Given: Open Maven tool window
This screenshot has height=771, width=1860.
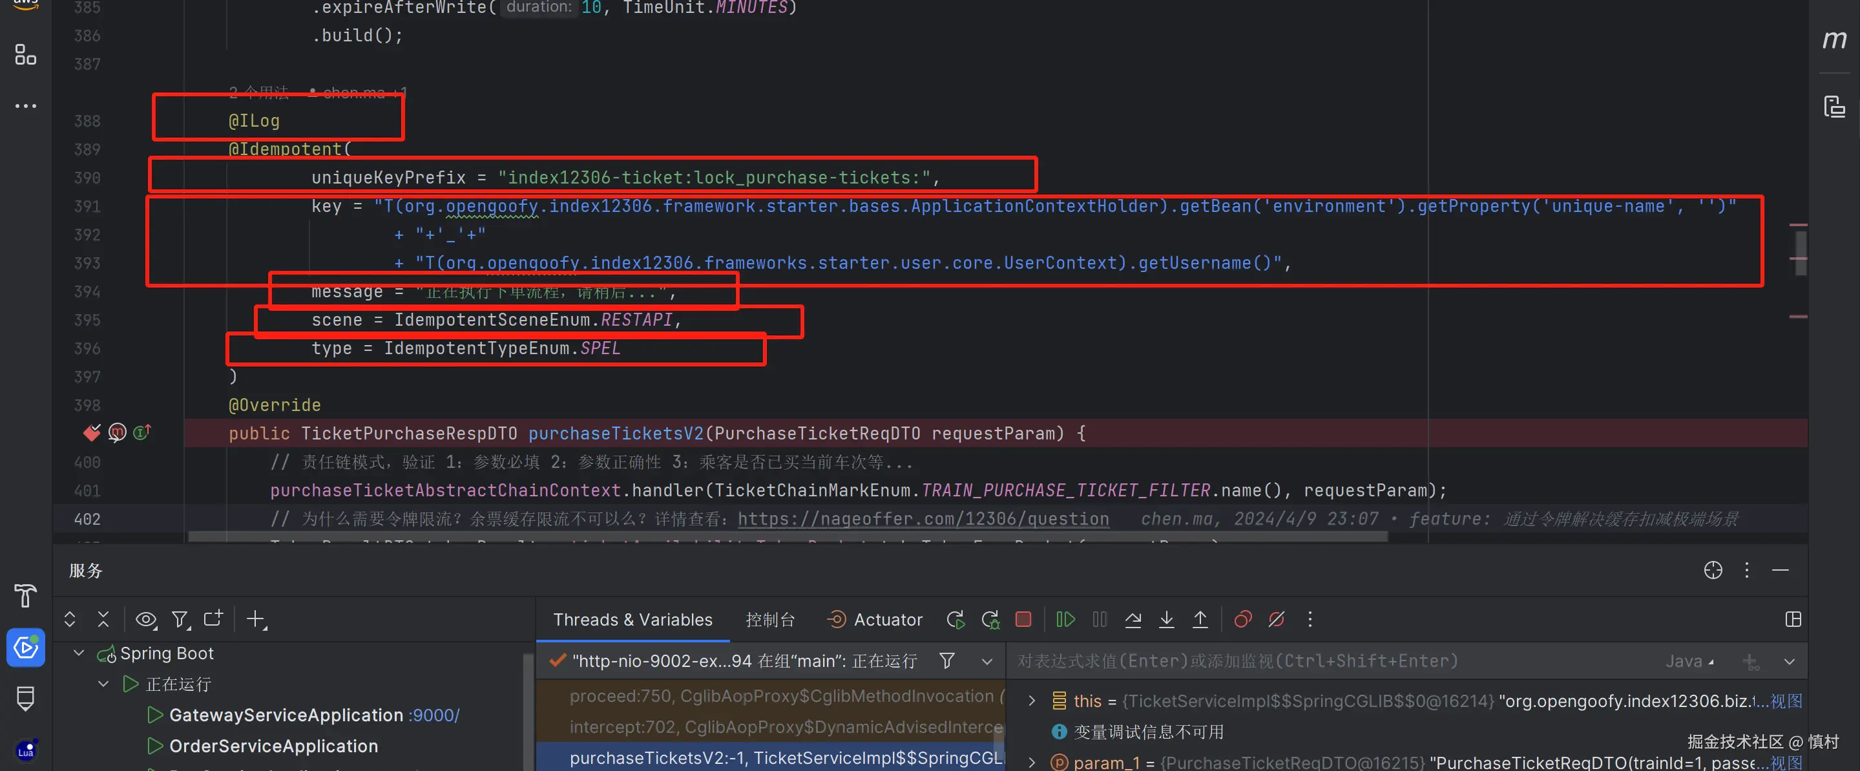Looking at the screenshot, I should pyautogui.click(x=1834, y=39).
